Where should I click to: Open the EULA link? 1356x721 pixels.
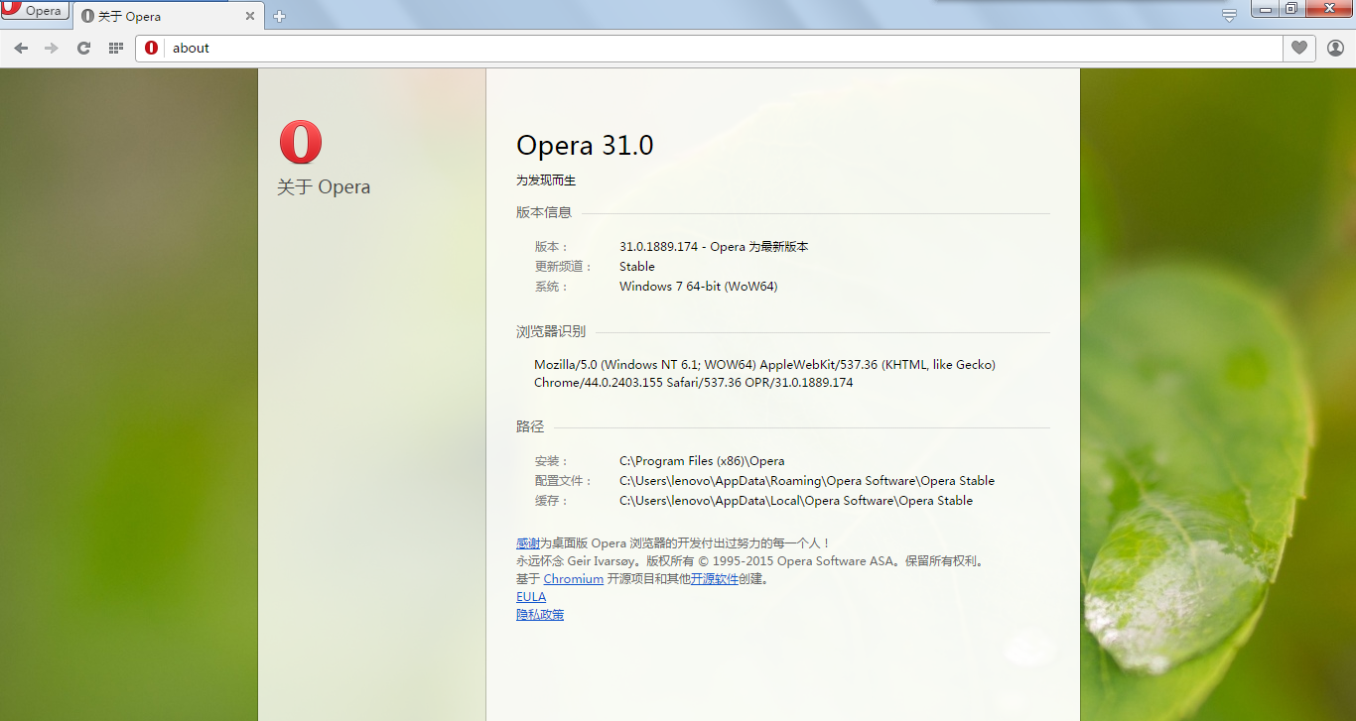[531, 597]
